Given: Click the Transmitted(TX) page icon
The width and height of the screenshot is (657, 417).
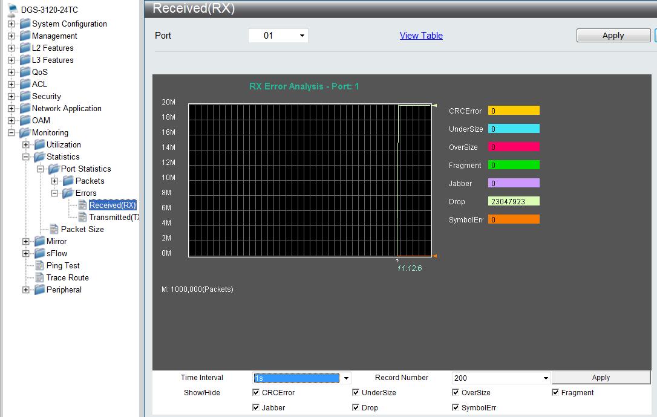Looking at the screenshot, I should (82, 217).
